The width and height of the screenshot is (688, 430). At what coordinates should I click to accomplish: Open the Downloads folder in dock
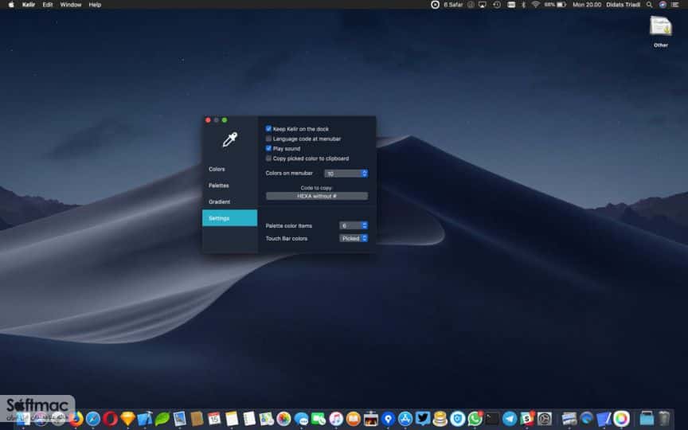[x=647, y=419]
